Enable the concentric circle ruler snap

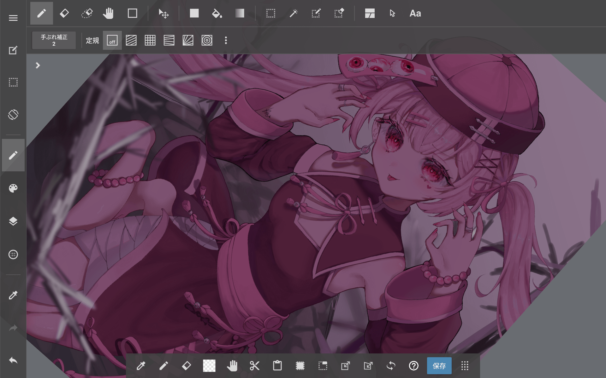207,40
